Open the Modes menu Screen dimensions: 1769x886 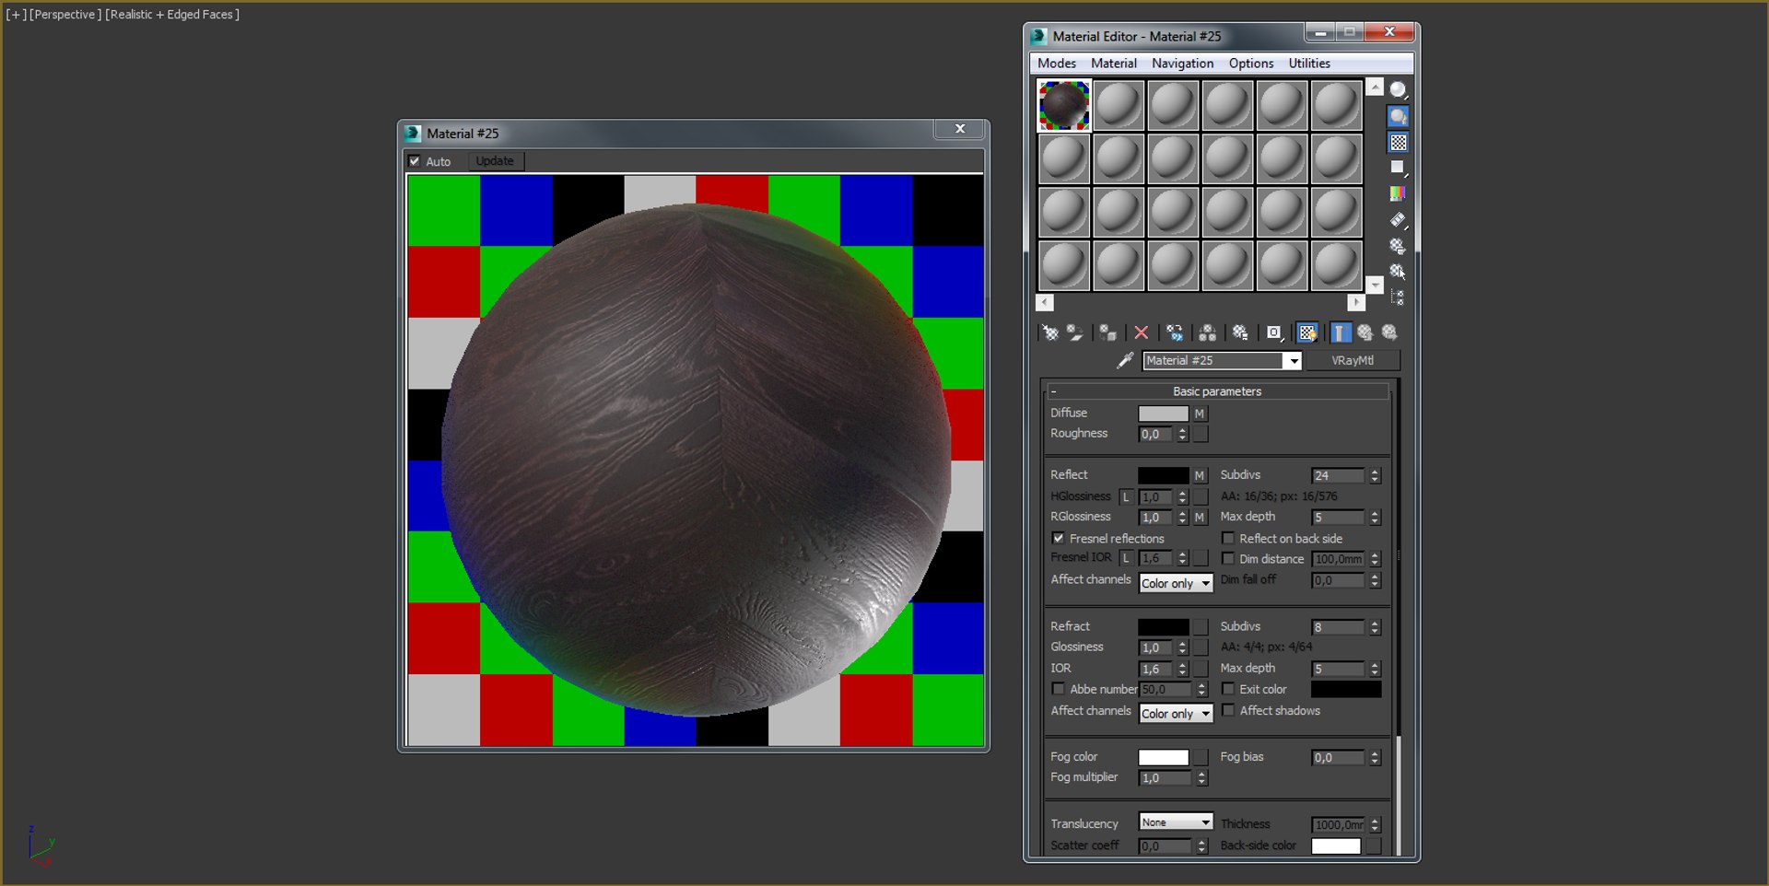click(x=1057, y=64)
